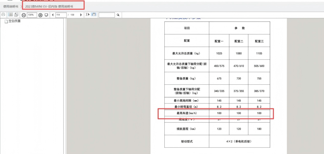Click the search text input box
Image resolution: width=324 pixels, height=154 pixels.
click(107, 15)
